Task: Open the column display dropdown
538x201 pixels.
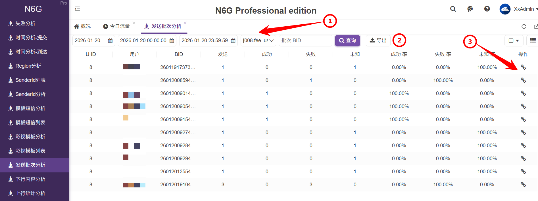Action: tap(514, 40)
